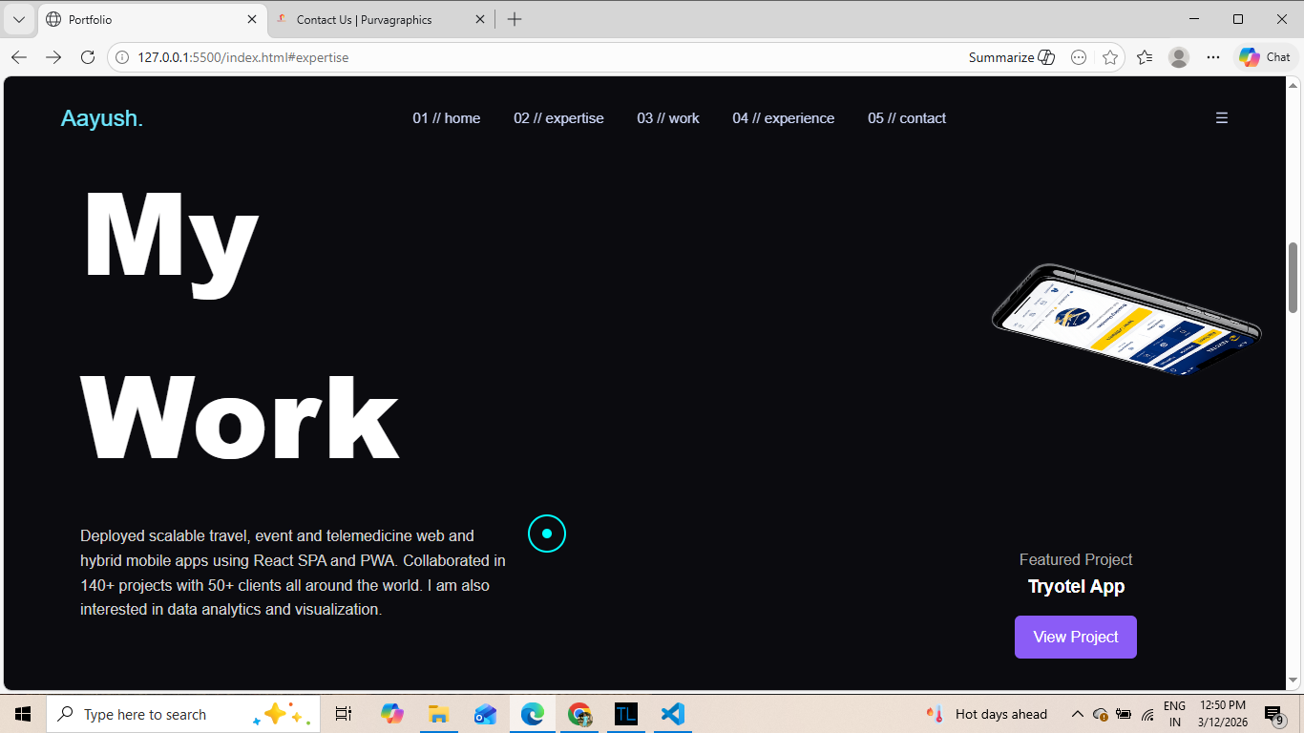Click the browser refresh icon
1304x733 pixels.
click(88, 57)
